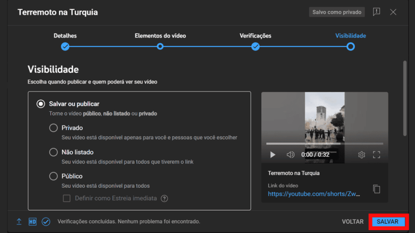Viewport: 415px width, 233px height.
Task: Click the checks-complete checkmark icon
Action: 45,222
